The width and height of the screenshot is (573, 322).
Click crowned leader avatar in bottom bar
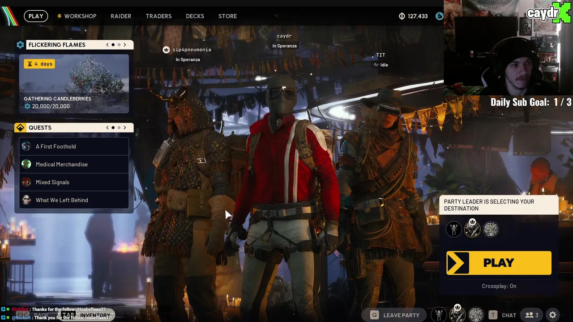[458, 314]
